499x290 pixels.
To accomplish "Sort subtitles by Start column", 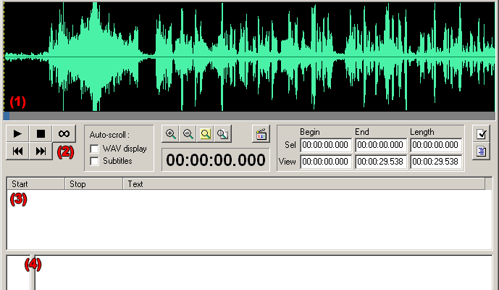I will 36,184.
